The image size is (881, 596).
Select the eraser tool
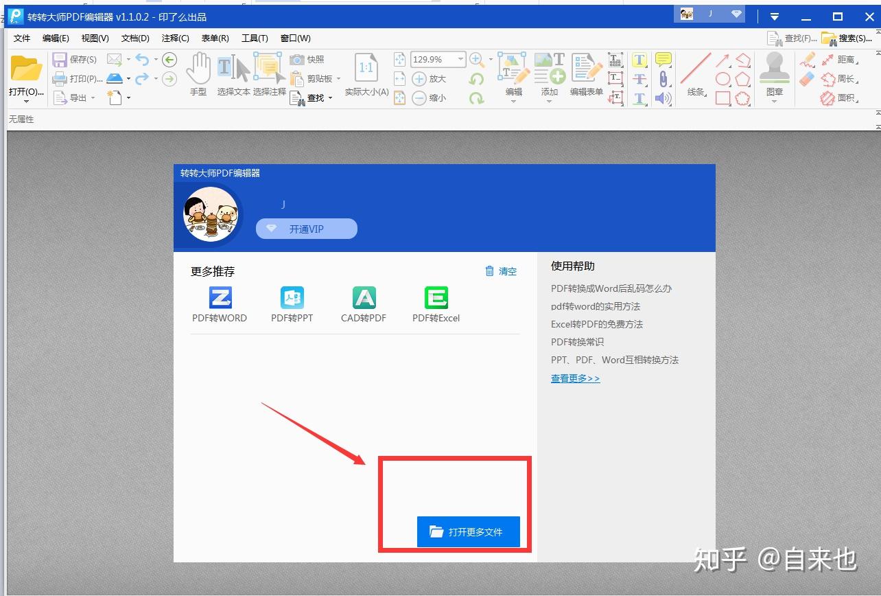tap(808, 78)
